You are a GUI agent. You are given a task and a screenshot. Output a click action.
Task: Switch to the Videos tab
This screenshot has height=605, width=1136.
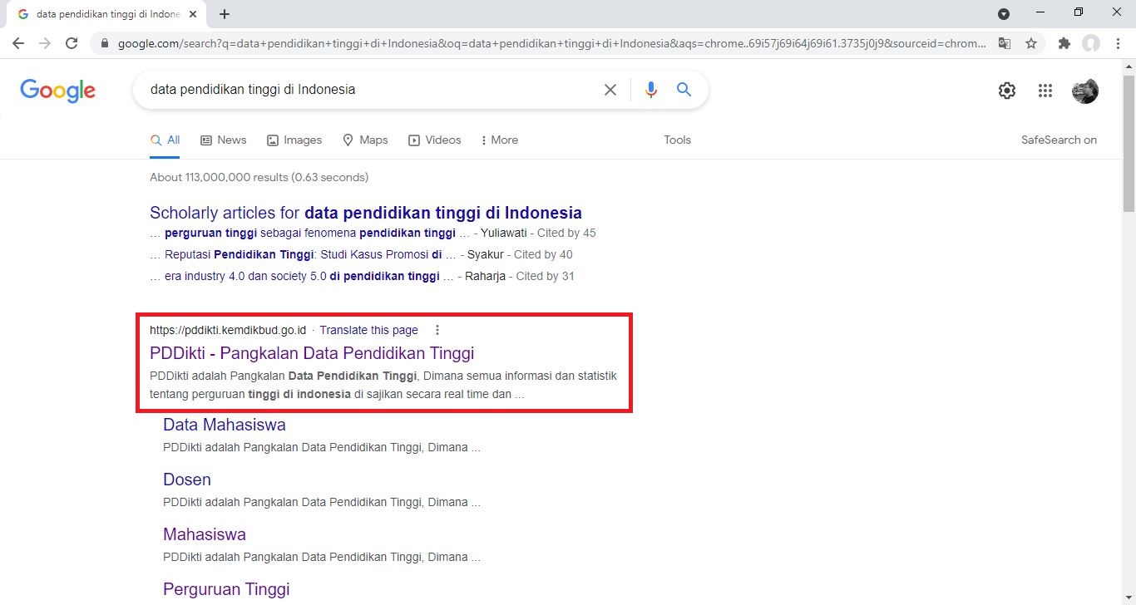click(434, 140)
